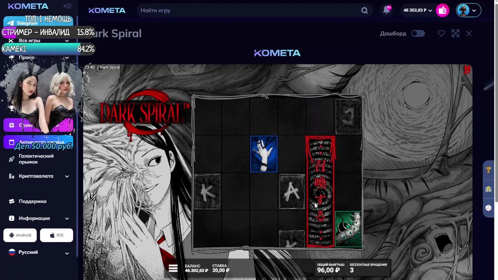The width and height of the screenshot is (498, 280).
Task: Download the Android app button
Action: (20, 235)
